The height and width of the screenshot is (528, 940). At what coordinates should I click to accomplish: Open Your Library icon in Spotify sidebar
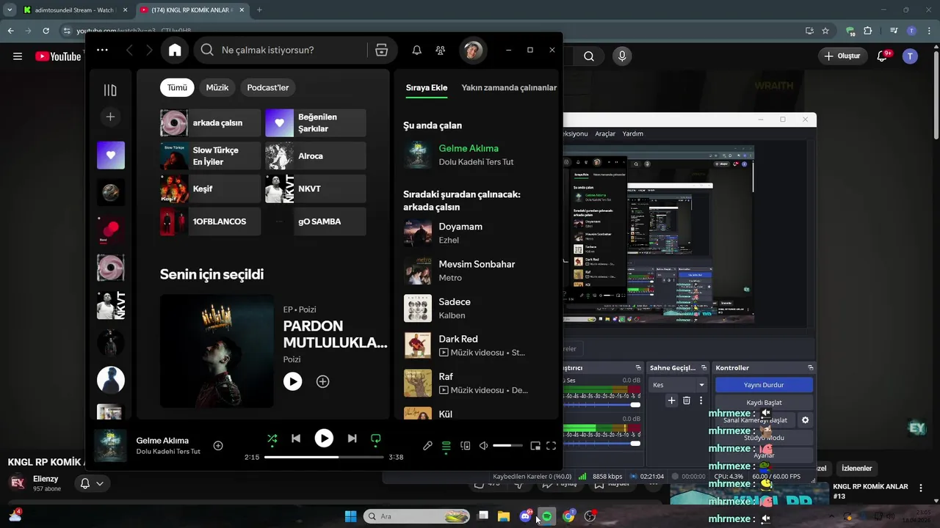tap(110, 90)
